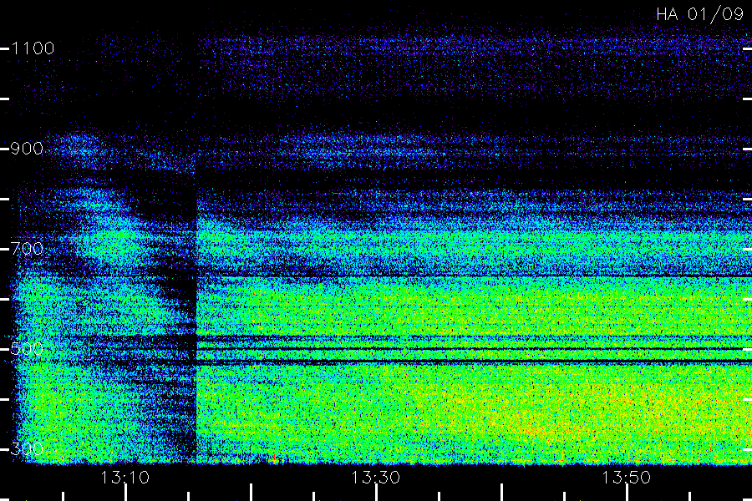
Task: Click the 500 frequency axis label
Action: coord(27,349)
